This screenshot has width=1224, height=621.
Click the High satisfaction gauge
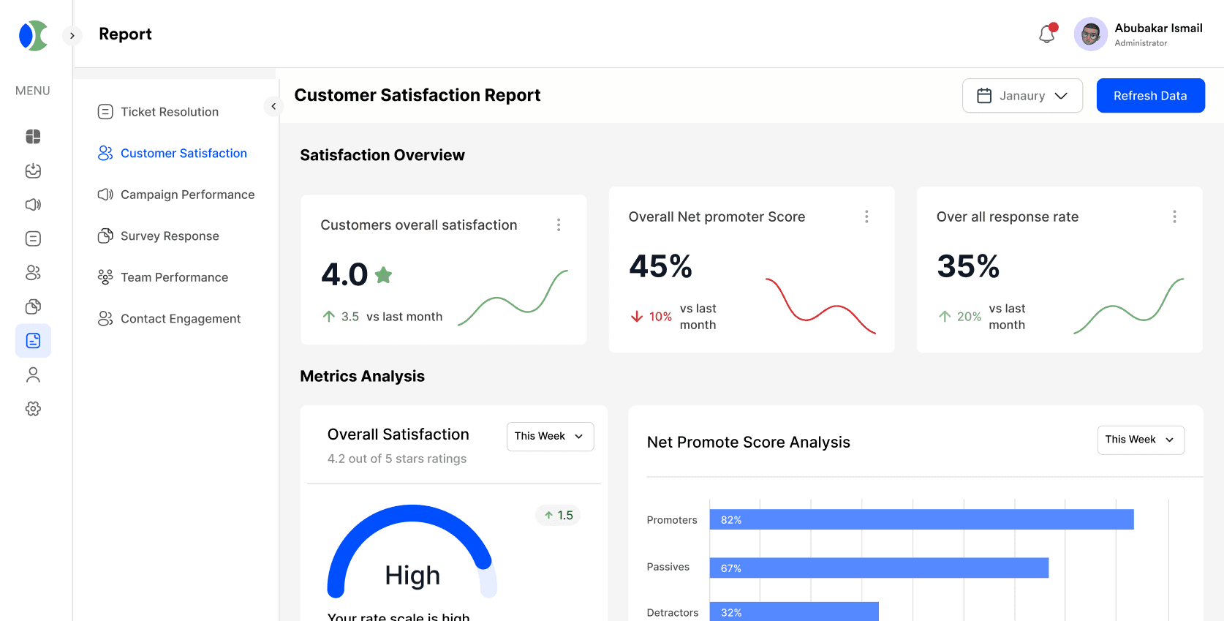pyautogui.click(x=412, y=552)
